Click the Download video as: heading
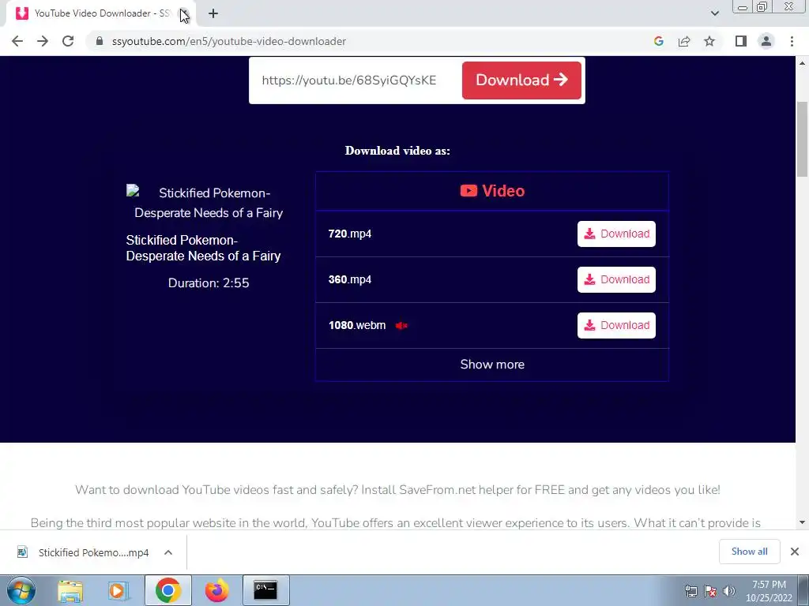This screenshot has width=809, height=606. (x=397, y=151)
